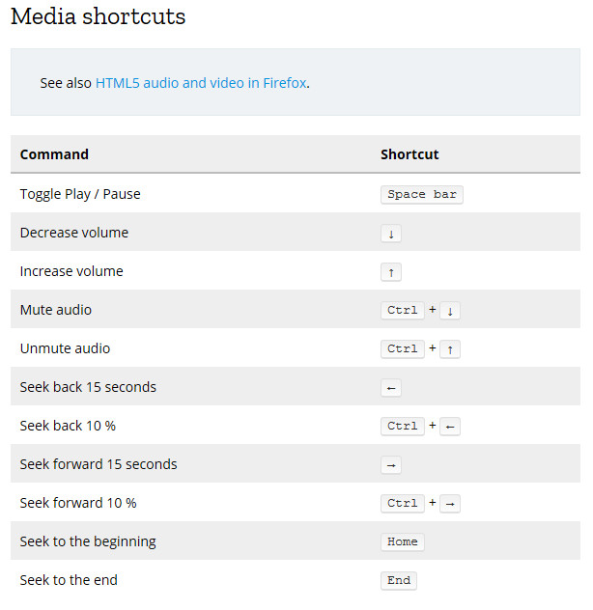Click the up arrow key for Increase volume
Image resolution: width=593 pixels, height=610 pixels.
(x=391, y=272)
